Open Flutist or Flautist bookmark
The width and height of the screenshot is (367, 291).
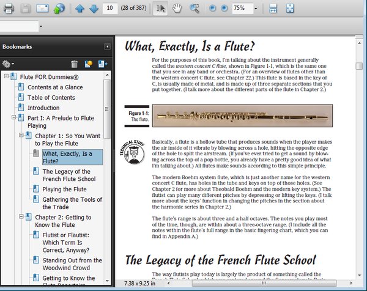click(x=66, y=243)
